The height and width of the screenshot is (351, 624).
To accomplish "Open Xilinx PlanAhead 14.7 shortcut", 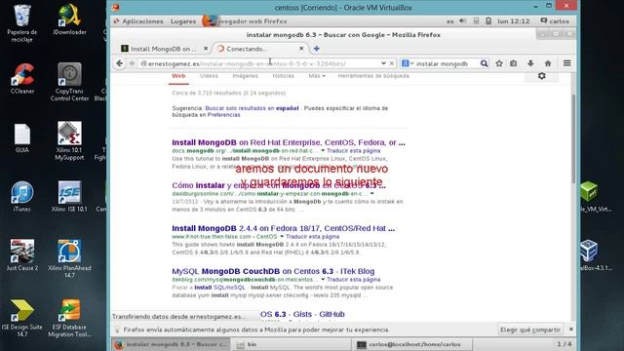I will click(69, 258).
